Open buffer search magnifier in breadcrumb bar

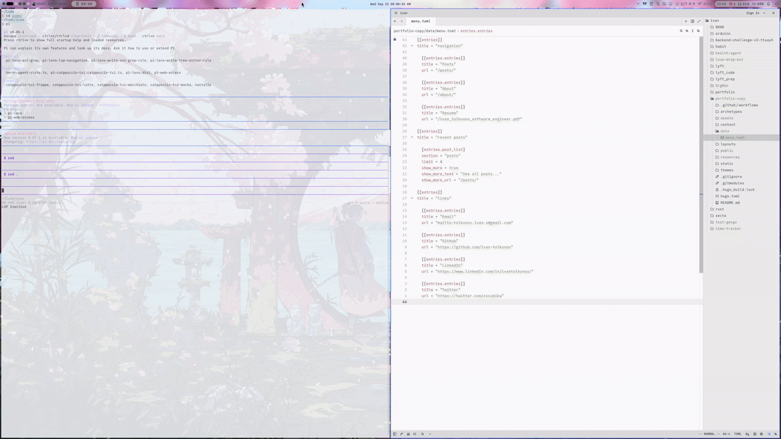click(681, 31)
